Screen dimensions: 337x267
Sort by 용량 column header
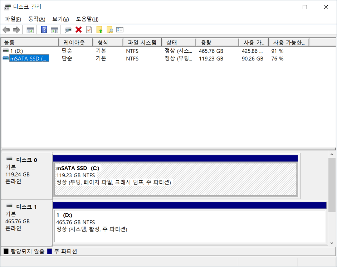(x=217, y=42)
